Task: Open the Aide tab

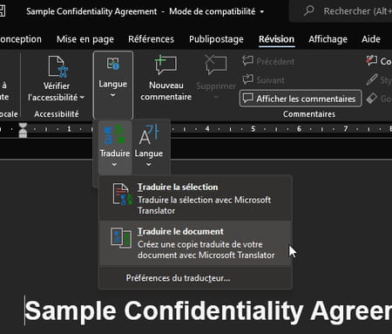Action: point(371,39)
